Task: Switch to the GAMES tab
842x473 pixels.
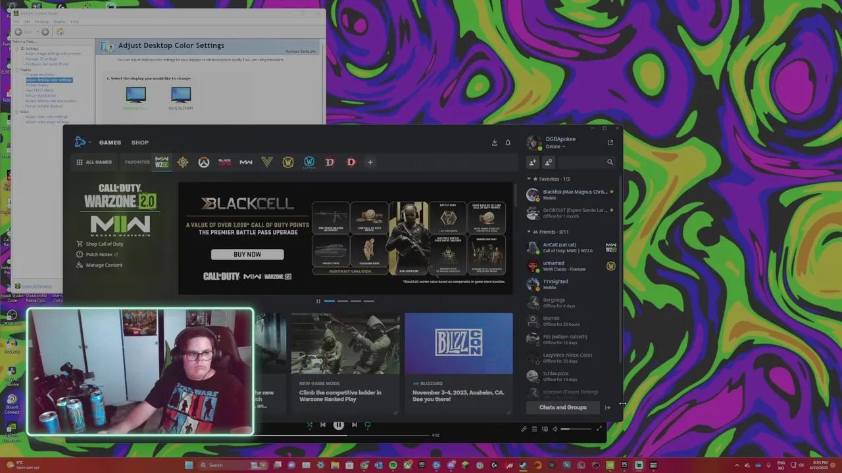Action: (110, 143)
